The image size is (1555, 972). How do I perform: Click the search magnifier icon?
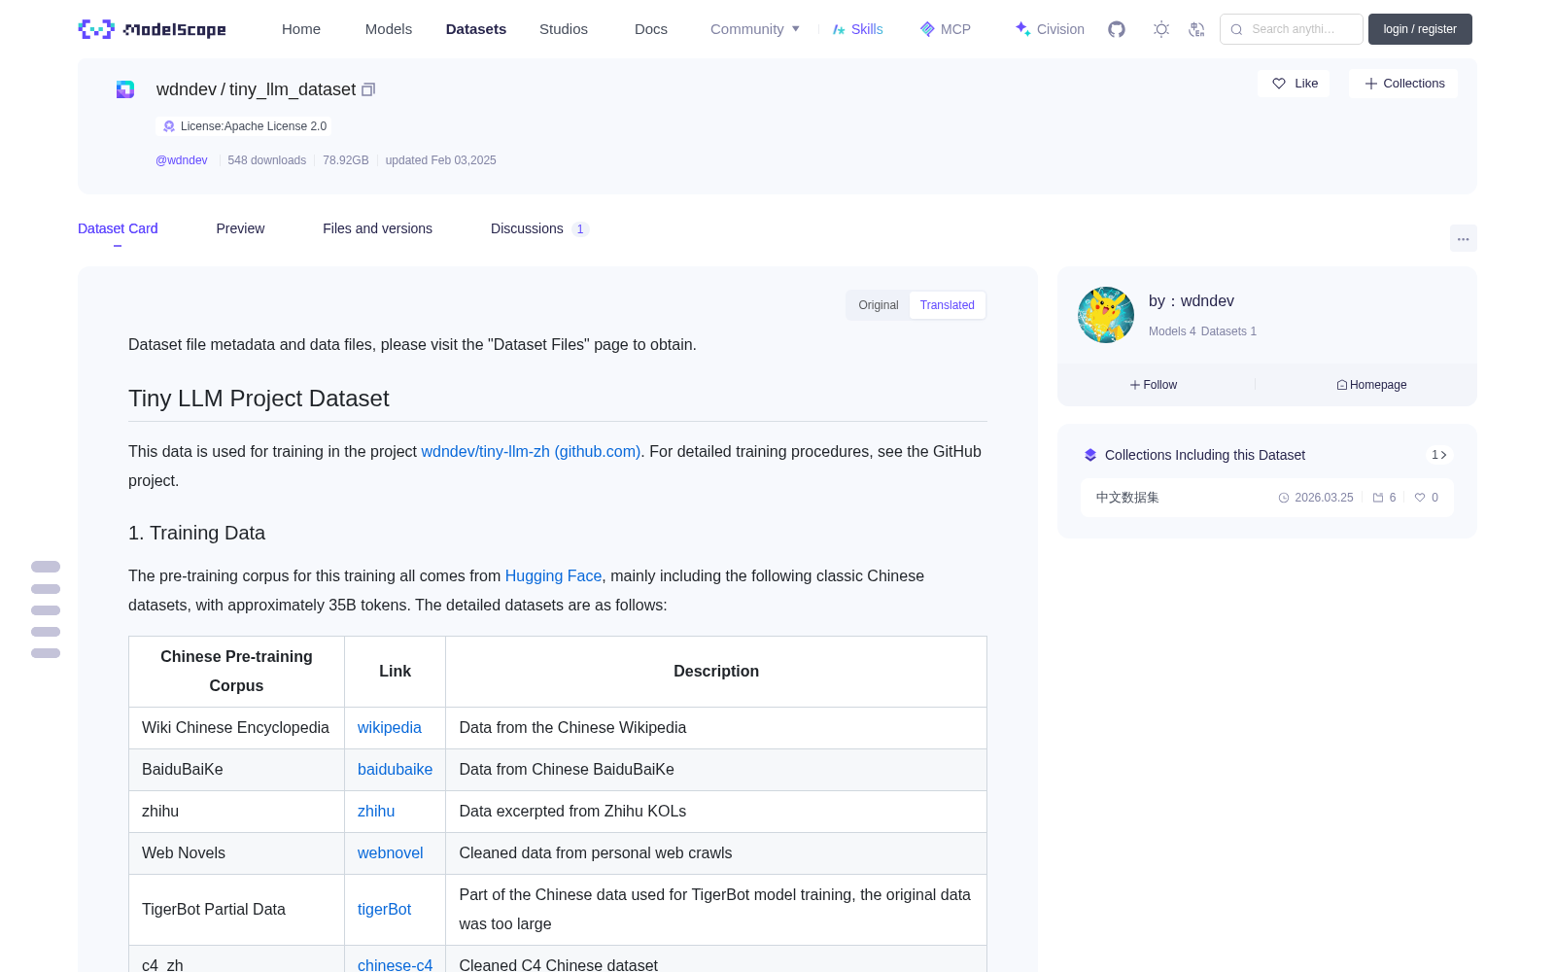(x=1237, y=29)
